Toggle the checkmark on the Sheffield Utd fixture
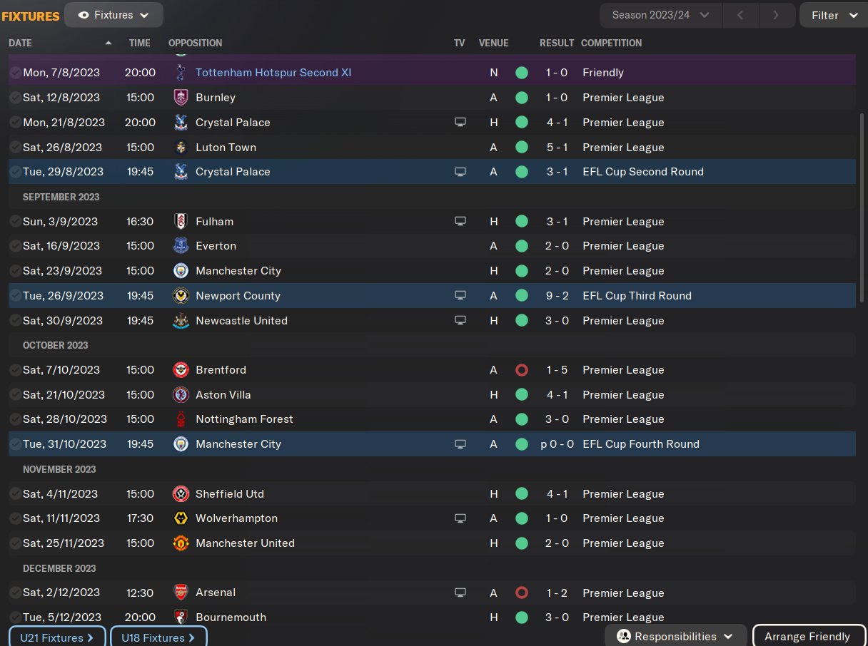This screenshot has width=868, height=646. pos(15,494)
